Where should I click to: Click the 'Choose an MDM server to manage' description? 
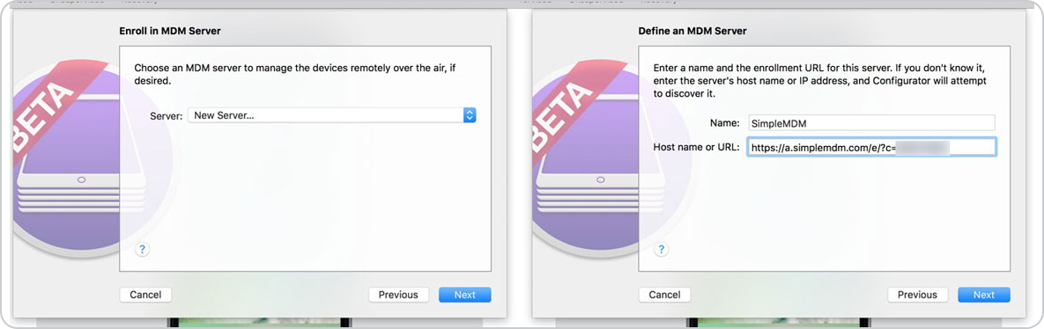coord(296,75)
